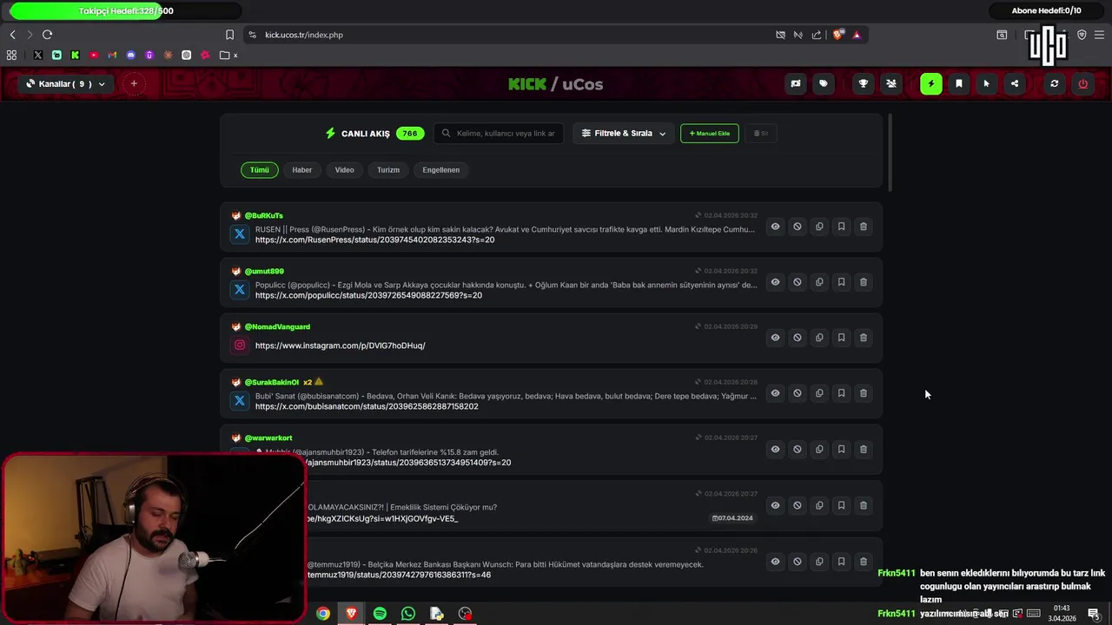Block the @NomadVanguard entry with ban icon

[x=798, y=338]
